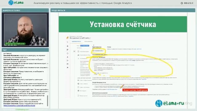Select the Пользователь tab

[x=88, y=41]
